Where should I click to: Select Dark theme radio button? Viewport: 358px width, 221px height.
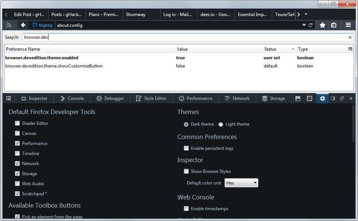click(x=186, y=124)
